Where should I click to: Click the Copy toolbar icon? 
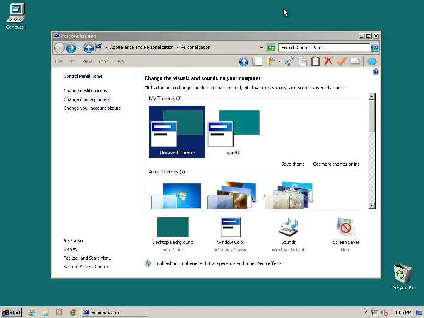point(302,61)
